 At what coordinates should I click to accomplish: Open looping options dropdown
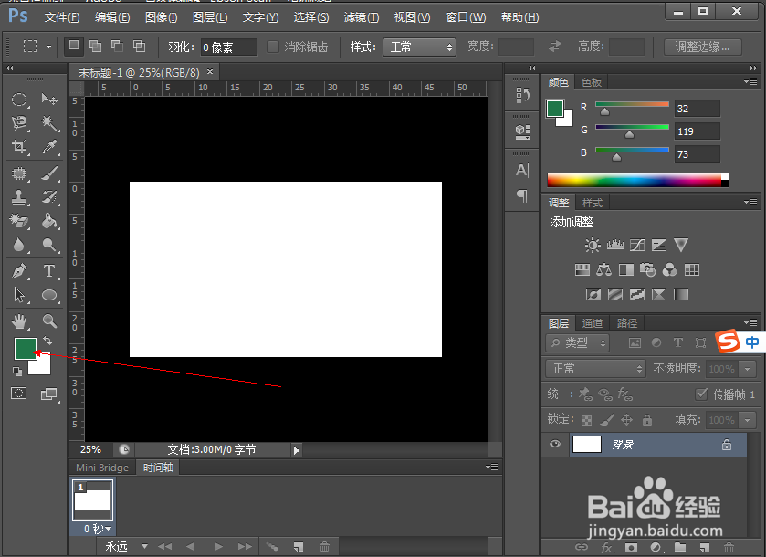point(126,546)
